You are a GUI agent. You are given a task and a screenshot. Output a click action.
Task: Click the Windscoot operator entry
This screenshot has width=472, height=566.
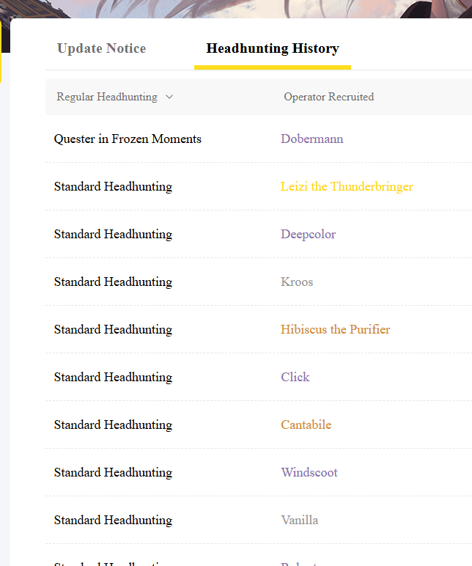[x=309, y=472]
